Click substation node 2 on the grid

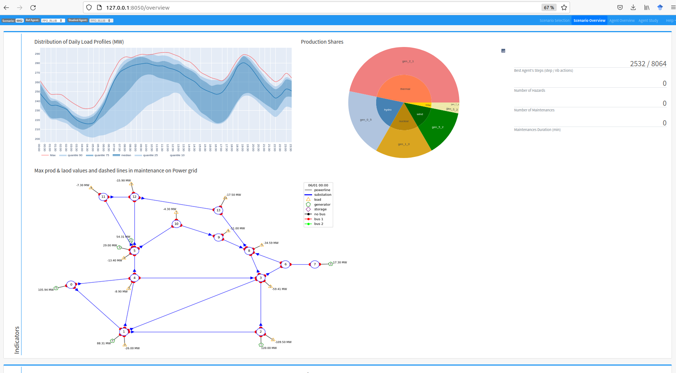[261, 332]
